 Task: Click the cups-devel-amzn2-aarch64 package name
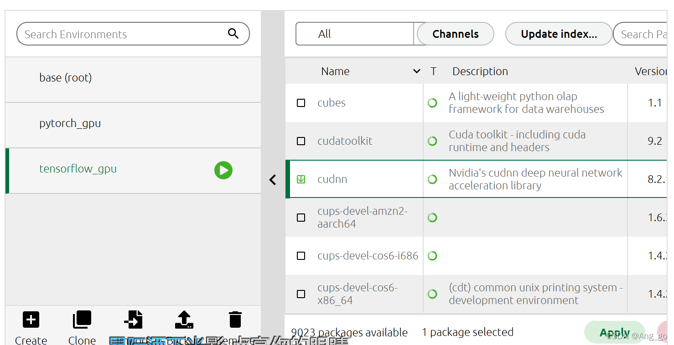363,218
